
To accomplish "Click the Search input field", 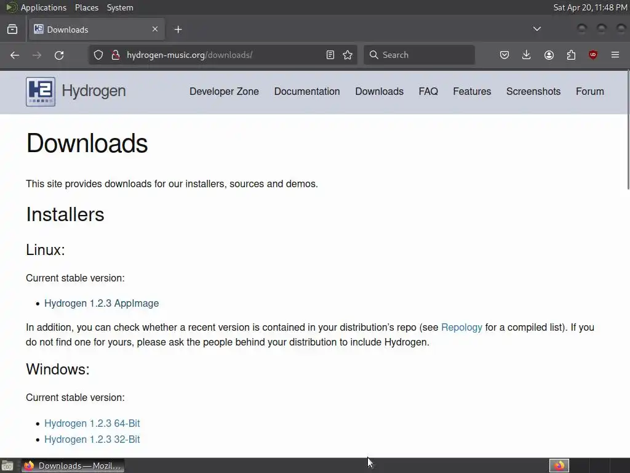I will (419, 55).
